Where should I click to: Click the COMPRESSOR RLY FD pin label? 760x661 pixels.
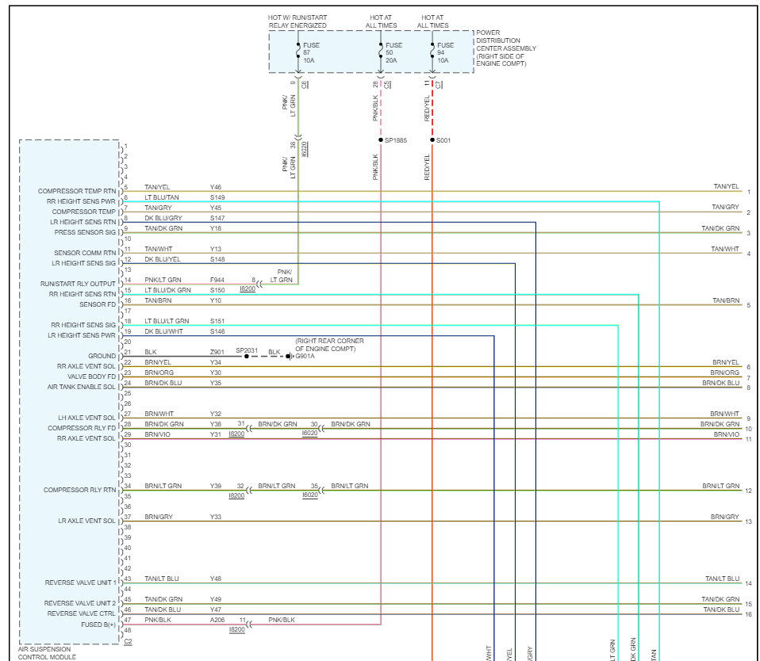(x=82, y=428)
